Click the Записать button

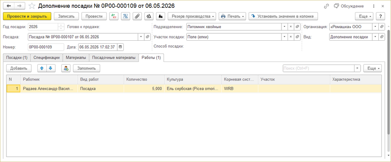pyautogui.click(x=66, y=16)
